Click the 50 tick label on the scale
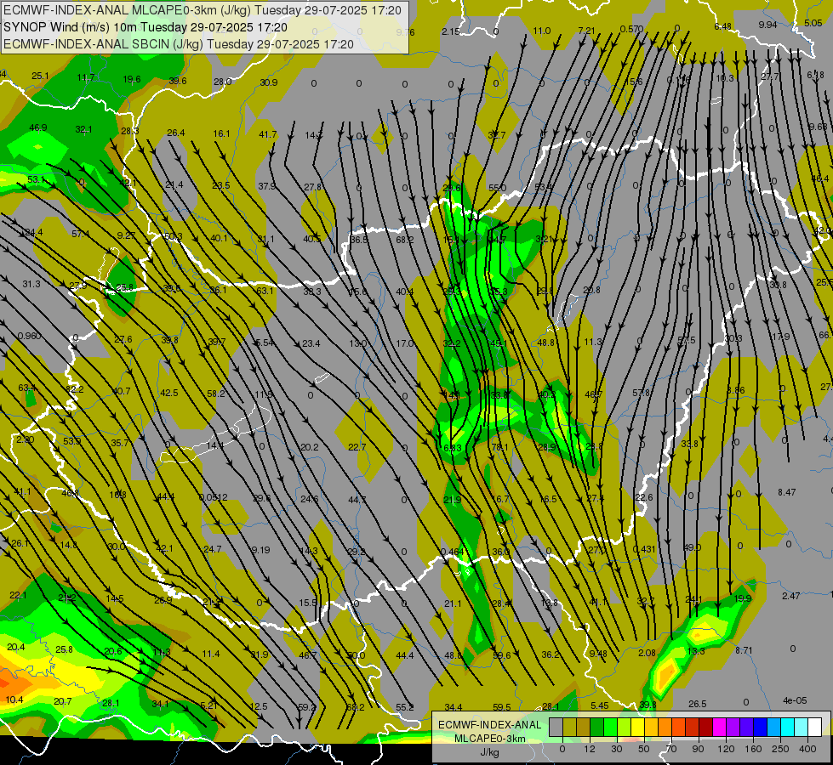 pos(644,749)
